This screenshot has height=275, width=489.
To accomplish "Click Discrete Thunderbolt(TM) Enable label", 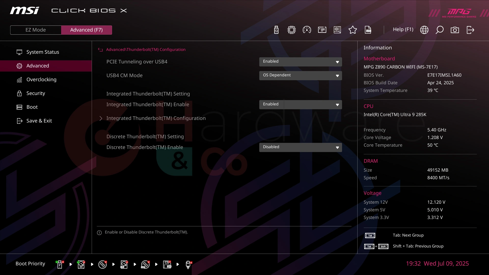I will [145, 147].
